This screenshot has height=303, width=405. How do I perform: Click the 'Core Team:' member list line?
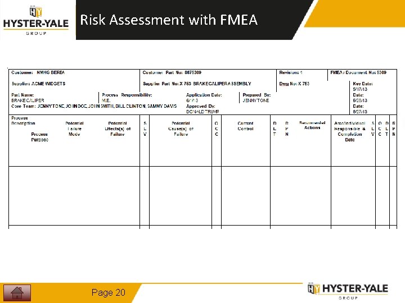(x=94, y=106)
